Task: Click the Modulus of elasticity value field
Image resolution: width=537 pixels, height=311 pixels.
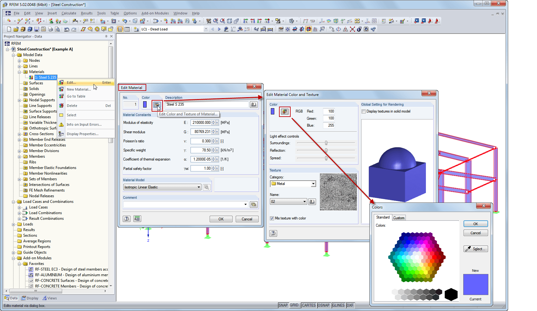Action: [x=201, y=123]
